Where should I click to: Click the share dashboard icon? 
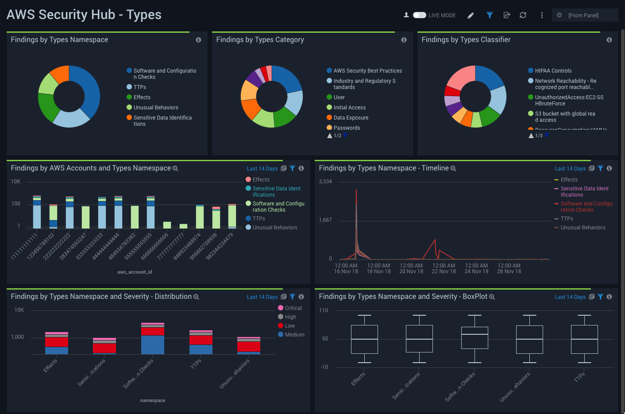click(506, 15)
